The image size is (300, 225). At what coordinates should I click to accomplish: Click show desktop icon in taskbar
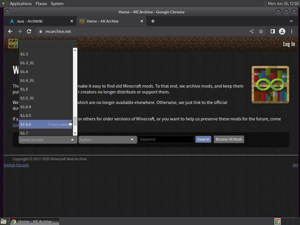[x=4, y=221]
